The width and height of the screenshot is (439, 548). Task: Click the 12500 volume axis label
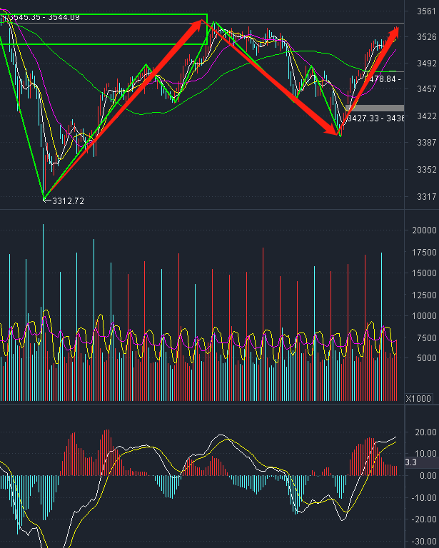[x=424, y=295]
